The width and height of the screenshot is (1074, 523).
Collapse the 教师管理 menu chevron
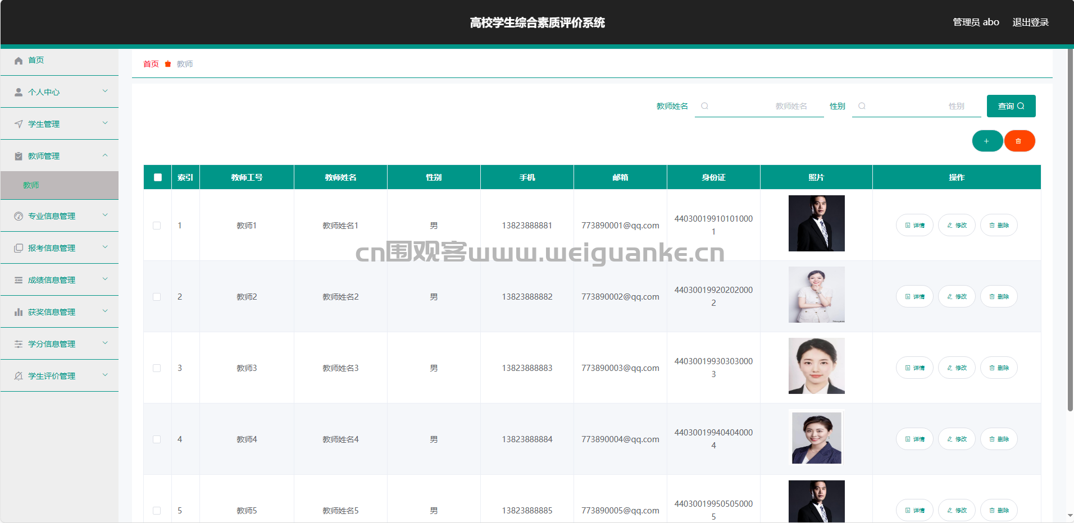coord(105,155)
